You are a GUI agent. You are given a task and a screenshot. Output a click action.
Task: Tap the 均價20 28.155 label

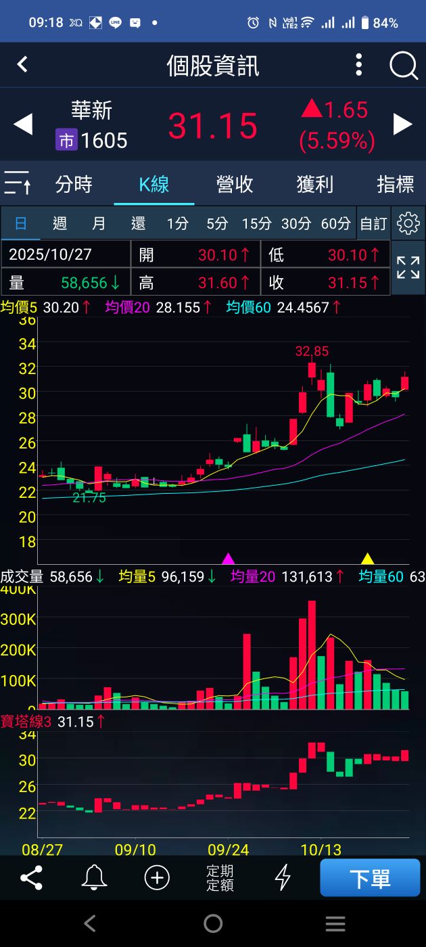[x=160, y=307]
